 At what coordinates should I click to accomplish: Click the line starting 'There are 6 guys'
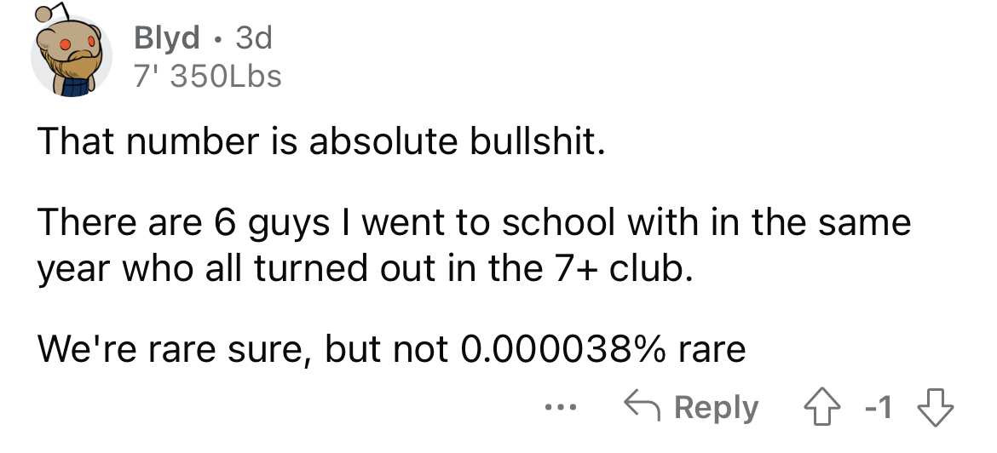[475, 222]
